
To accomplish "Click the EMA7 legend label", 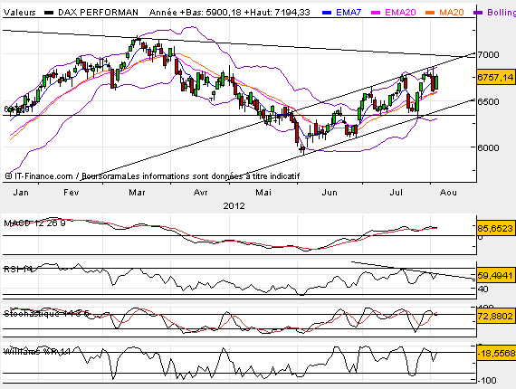I will [349, 13].
